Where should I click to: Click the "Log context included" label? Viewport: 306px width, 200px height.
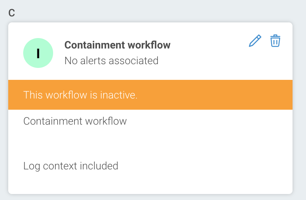[x=71, y=166]
